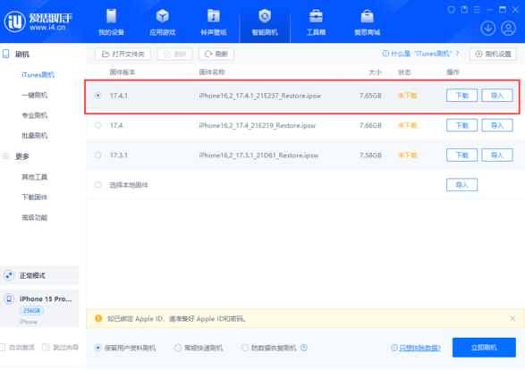The image size is (525, 370).
Task: Select 专业刷机 in the sidebar
Action: (x=35, y=115)
